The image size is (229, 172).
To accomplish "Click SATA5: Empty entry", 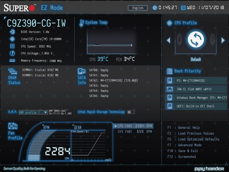I will tap(99, 96).
